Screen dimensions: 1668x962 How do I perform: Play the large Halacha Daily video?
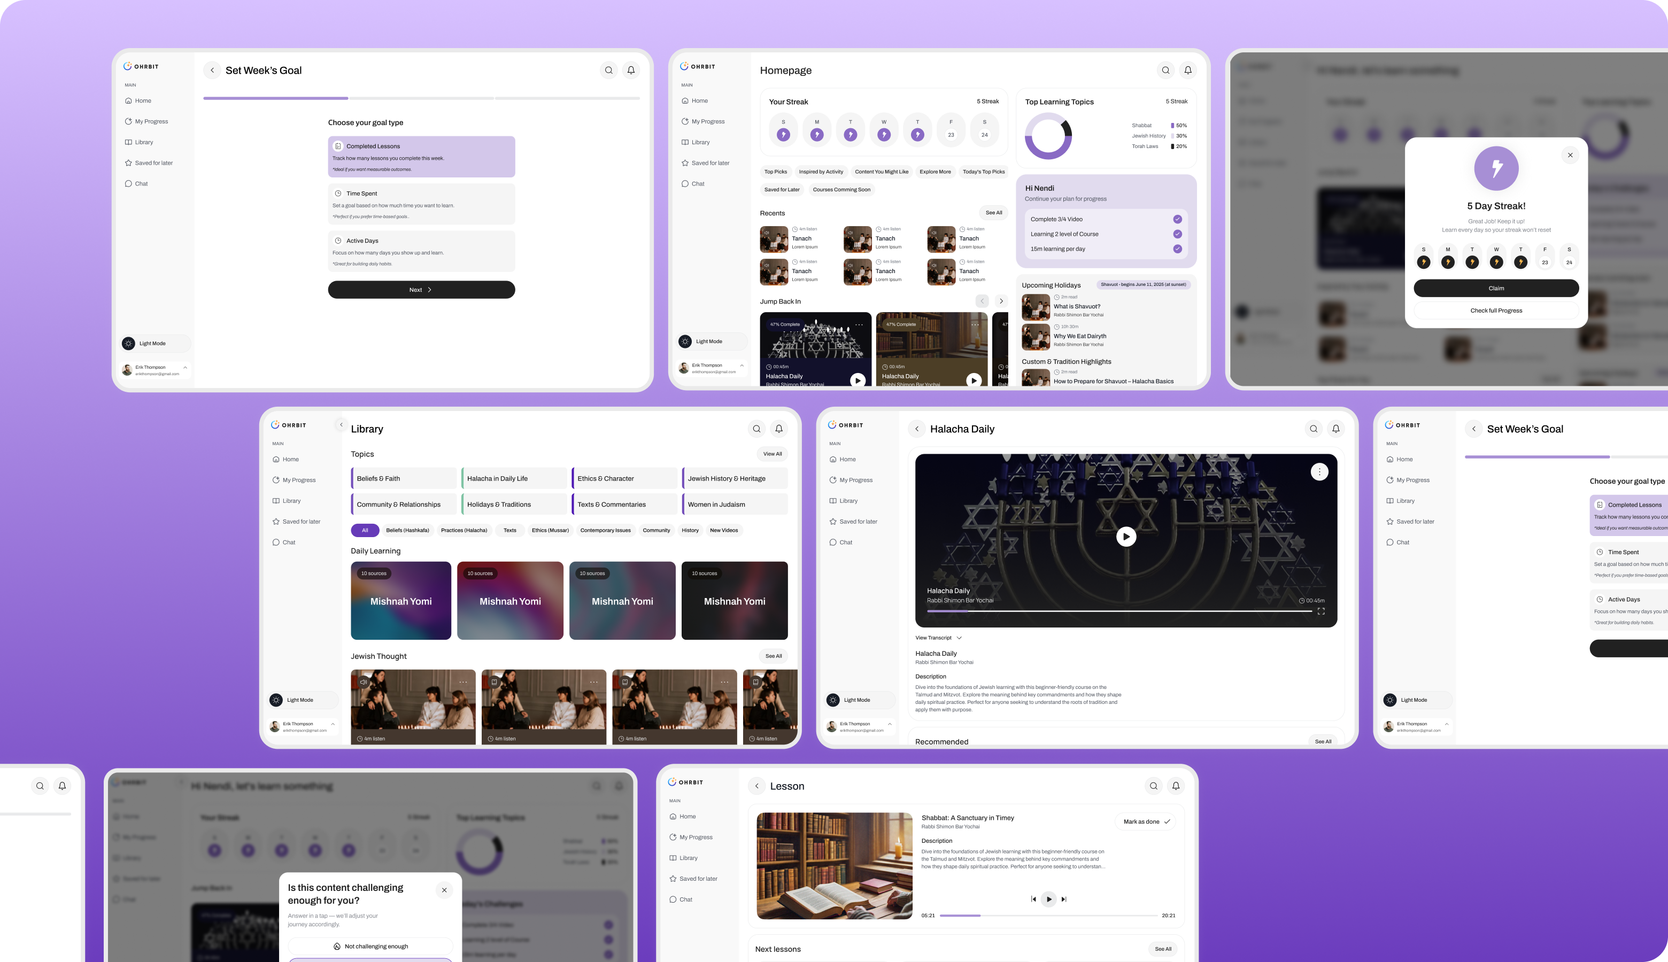pos(1126,537)
